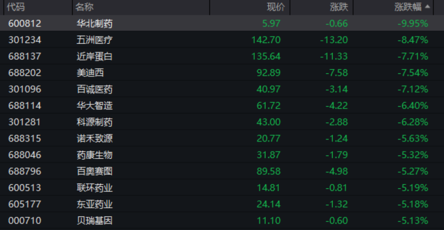Select stock code 605177
The height and width of the screenshot is (230, 444).
click(x=25, y=204)
